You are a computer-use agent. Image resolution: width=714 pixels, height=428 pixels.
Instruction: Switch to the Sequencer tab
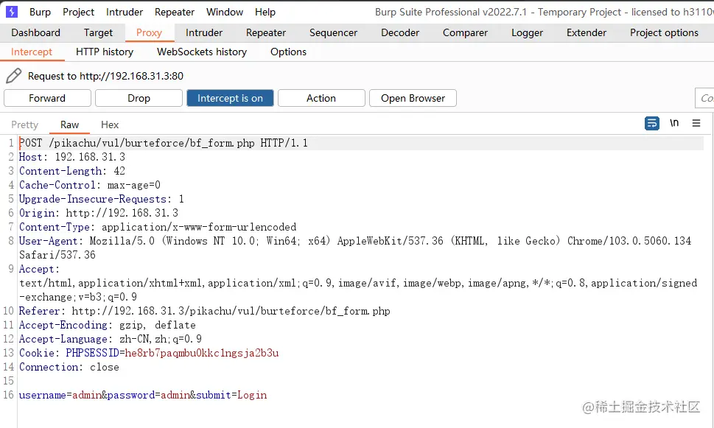point(333,33)
